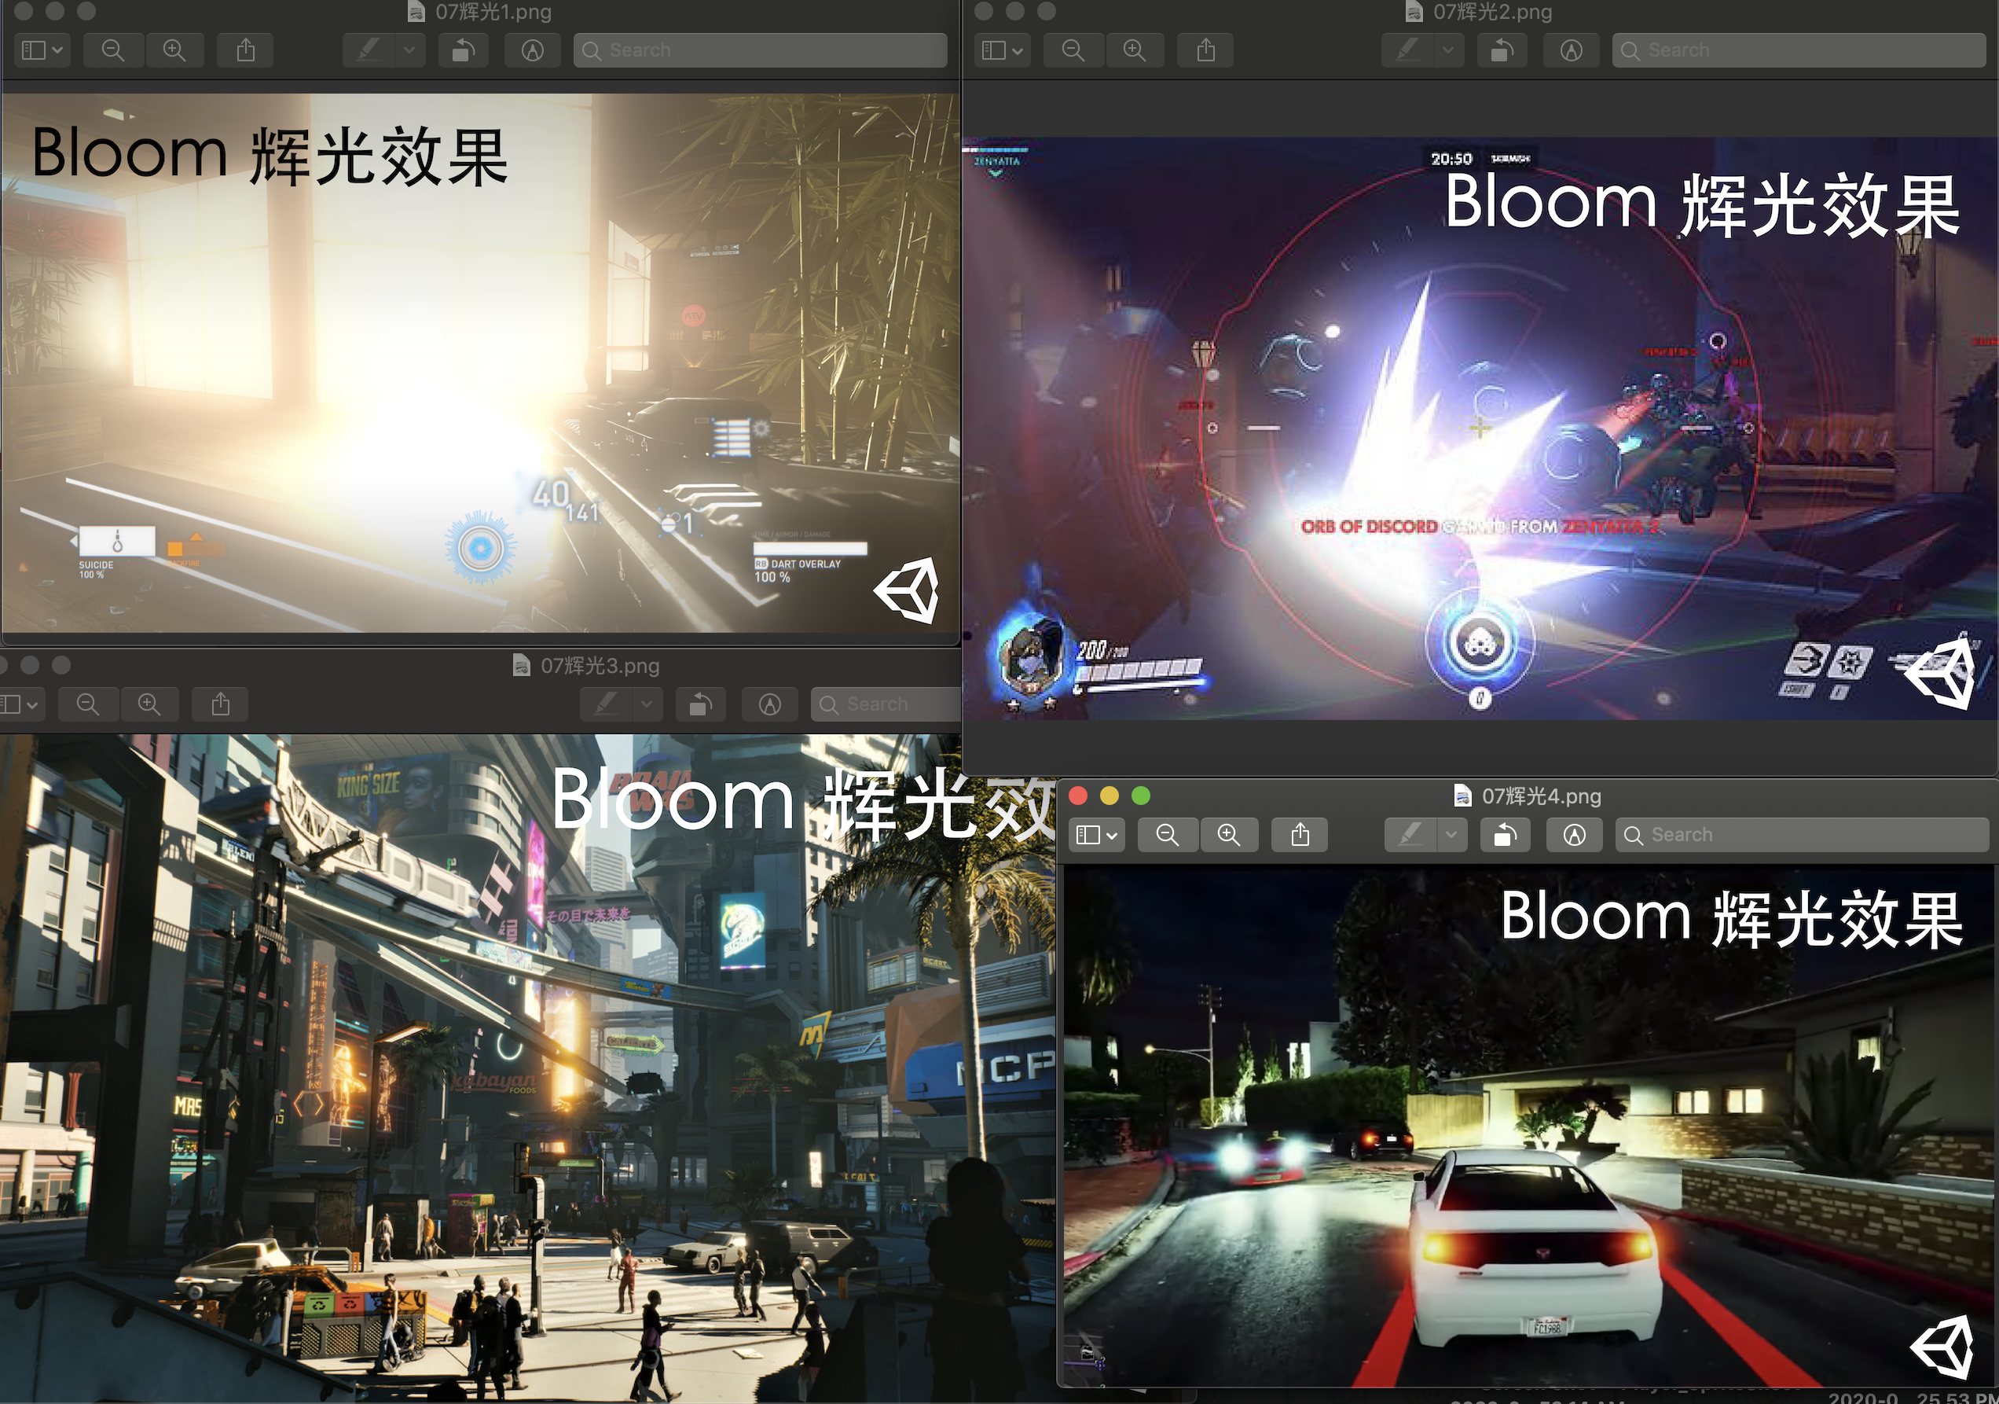This screenshot has height=1404, width=1999.
Task: Click the 07辉光1.png window title
Action: click(493, 11)
